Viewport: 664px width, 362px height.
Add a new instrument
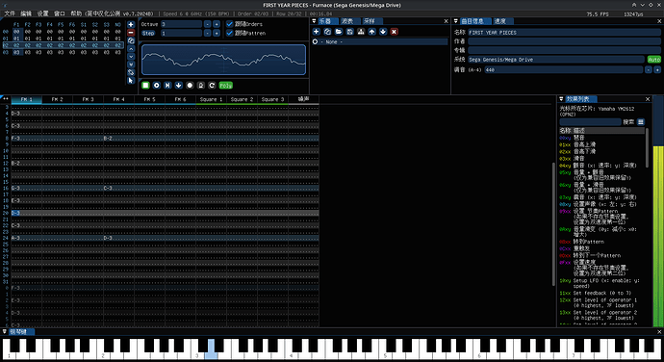click(316, 32)
